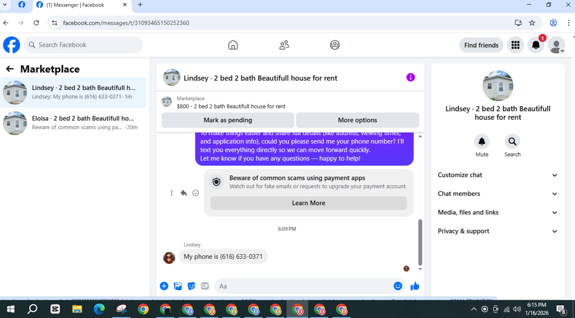The width and height of the screenshot is (575, 318).
Task: Click More options button
Action: pos(358,120)
